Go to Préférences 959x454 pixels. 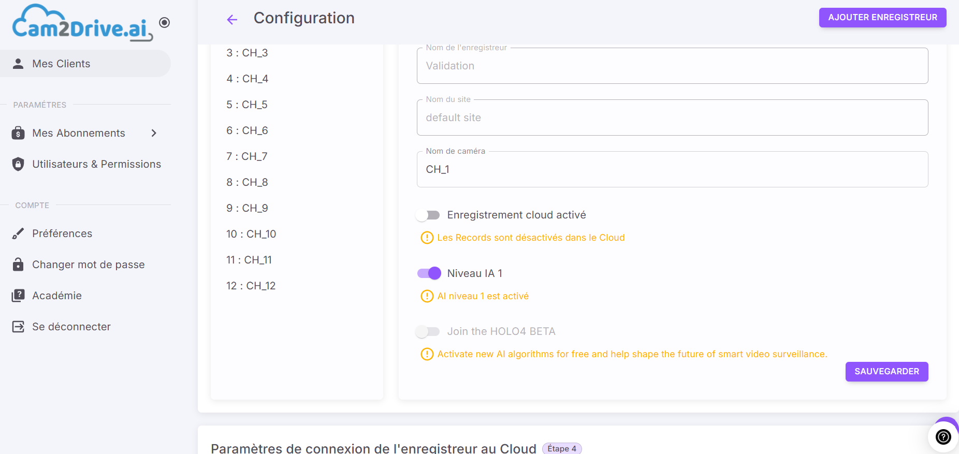85,233
